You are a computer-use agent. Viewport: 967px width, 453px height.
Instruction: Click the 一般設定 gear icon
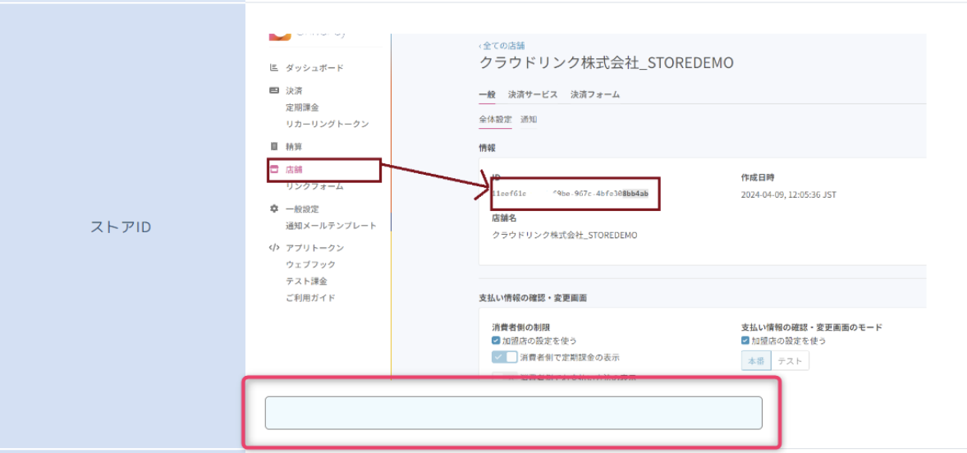click(274, 209)
